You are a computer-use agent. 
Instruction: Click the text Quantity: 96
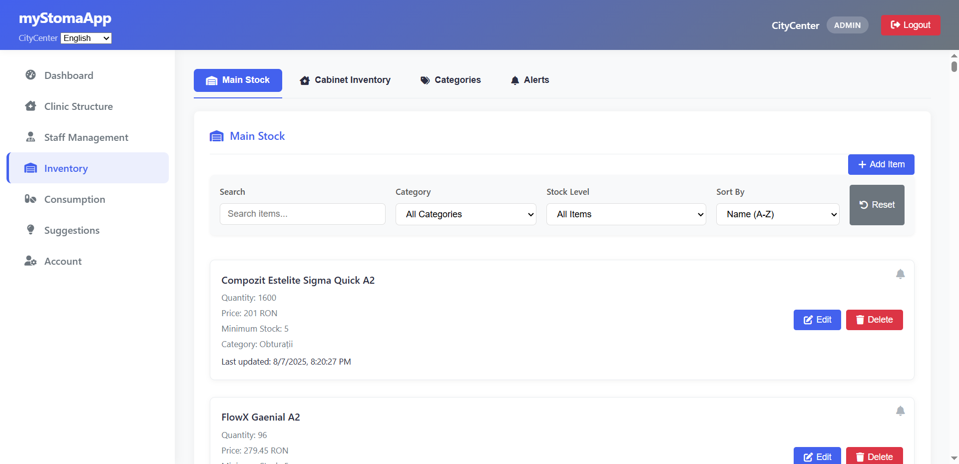[x=244, y=435]
